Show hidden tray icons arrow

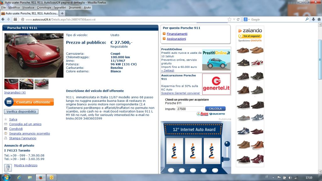(x=273, y=178)
